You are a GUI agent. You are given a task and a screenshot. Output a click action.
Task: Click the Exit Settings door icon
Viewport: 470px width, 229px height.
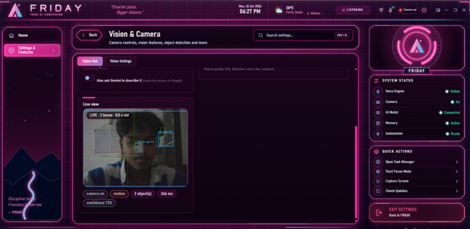[379, 213]
